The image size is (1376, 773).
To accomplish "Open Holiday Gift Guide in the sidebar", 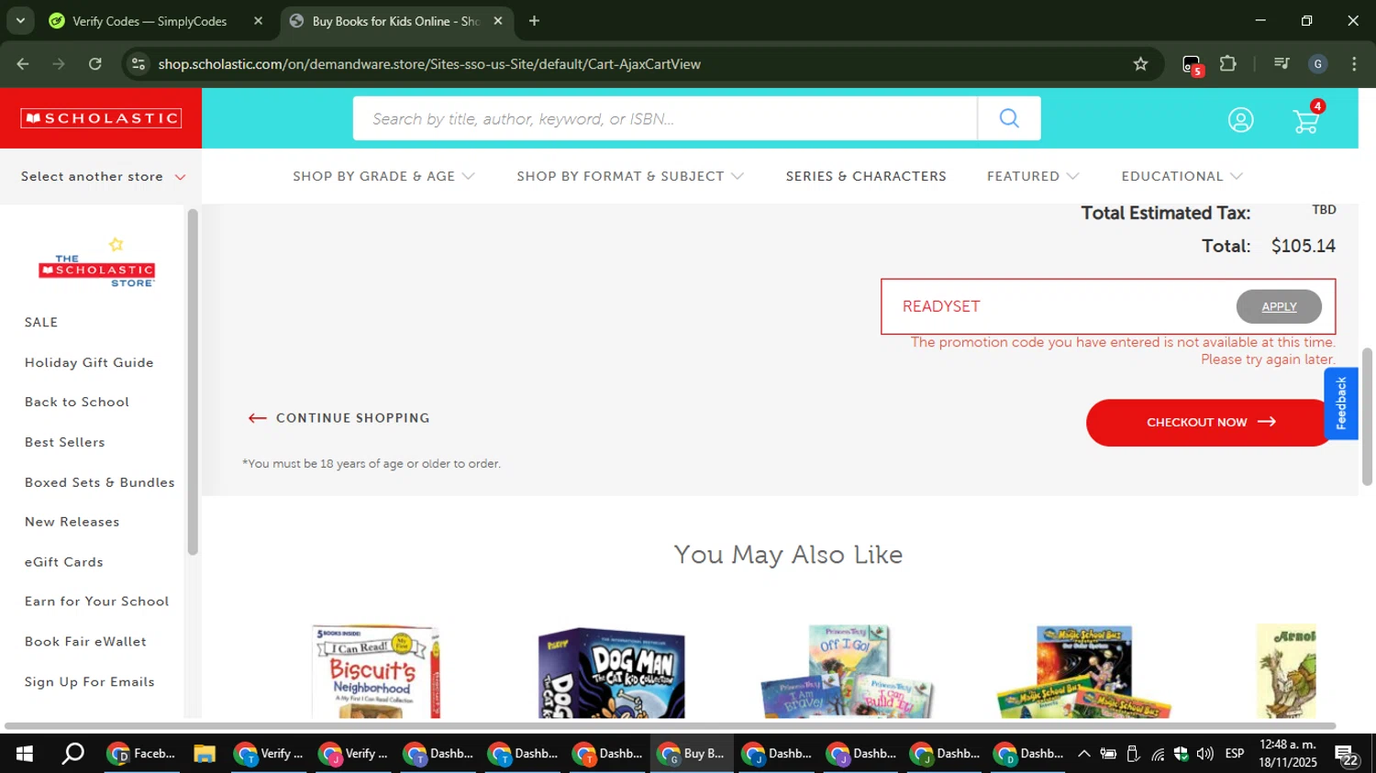I will pyautogui.click(x=89, y=362).
